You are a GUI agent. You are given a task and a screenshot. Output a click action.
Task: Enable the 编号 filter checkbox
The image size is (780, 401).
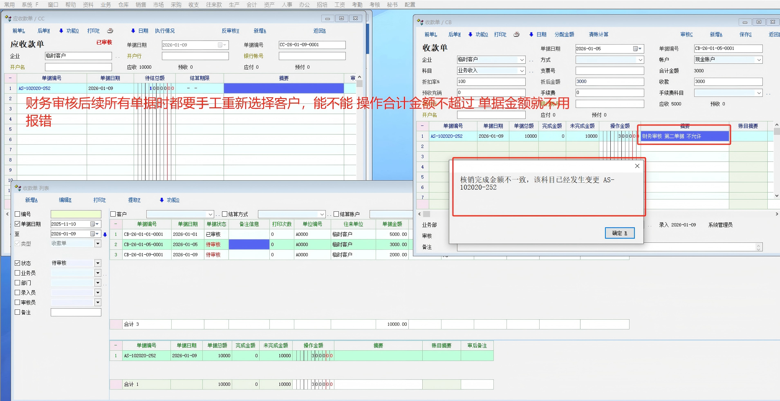(x=18, y=214)
